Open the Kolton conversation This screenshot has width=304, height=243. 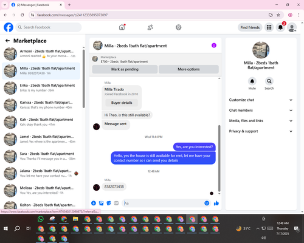click(x=41, y=205)
